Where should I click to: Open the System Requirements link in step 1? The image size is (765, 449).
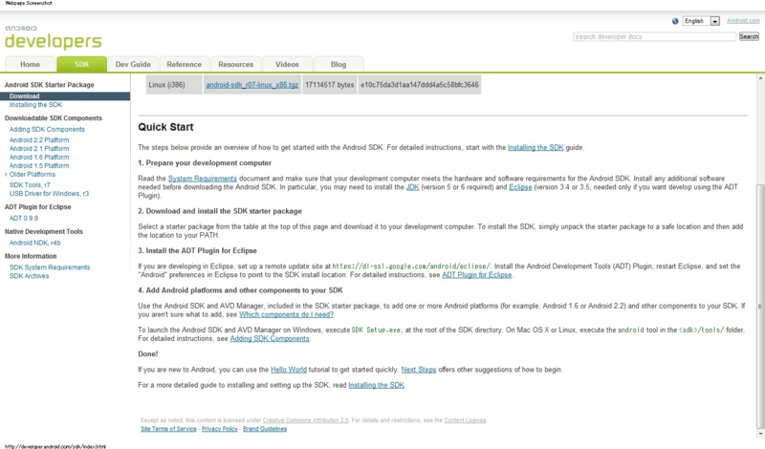[203, 179]
